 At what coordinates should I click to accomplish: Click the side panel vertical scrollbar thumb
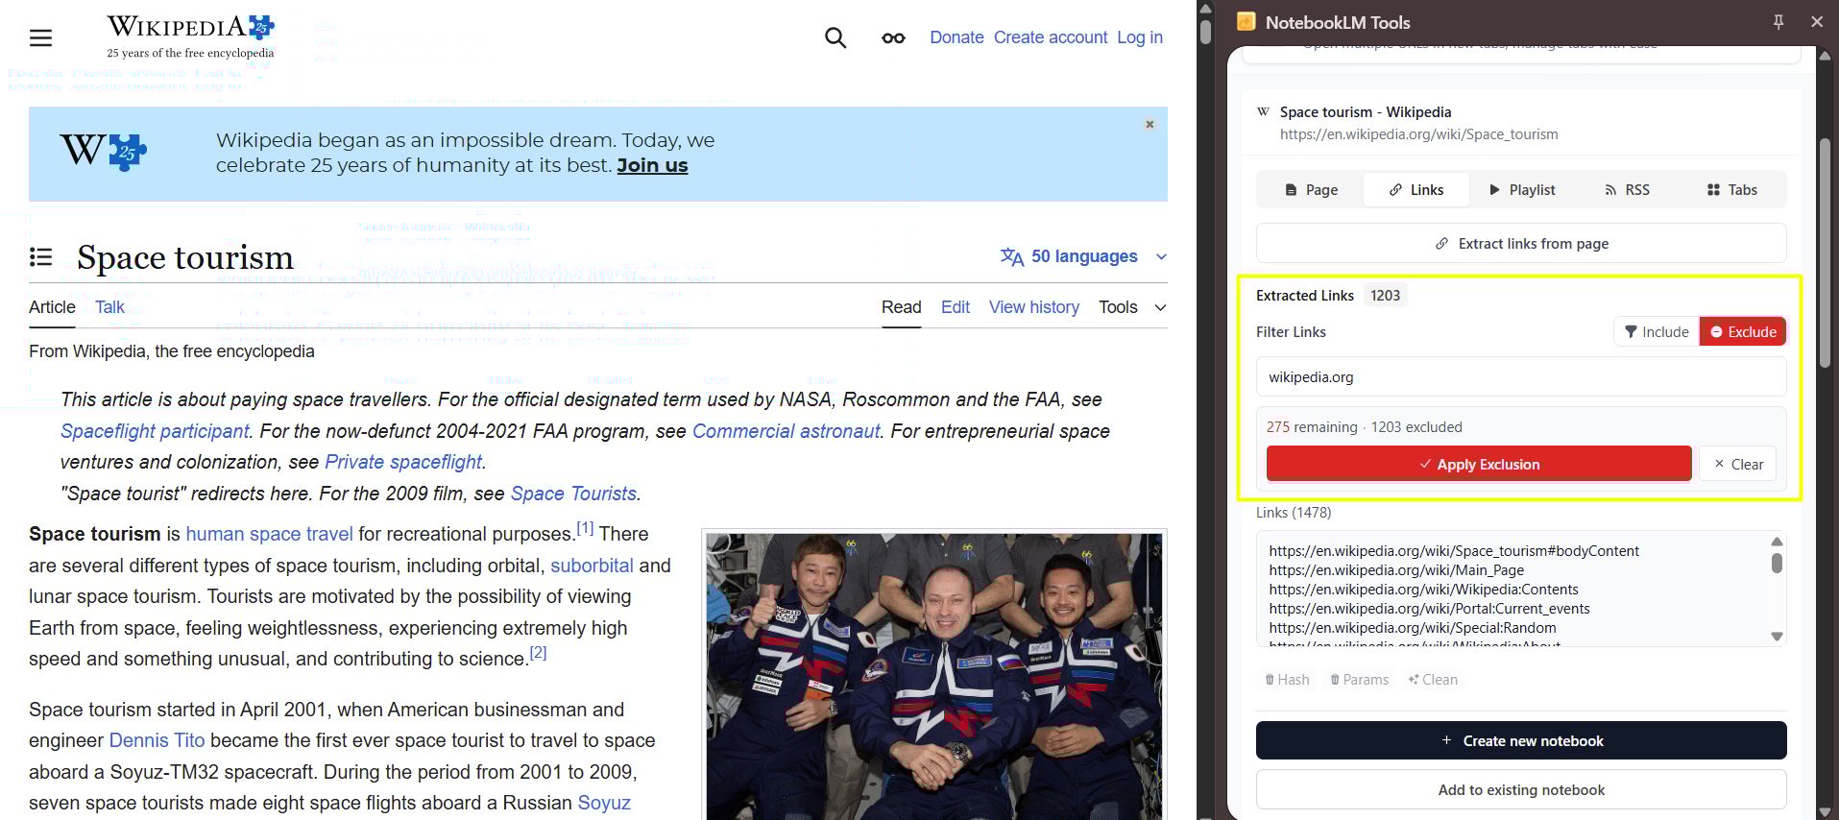click(x=1825, y=254)
